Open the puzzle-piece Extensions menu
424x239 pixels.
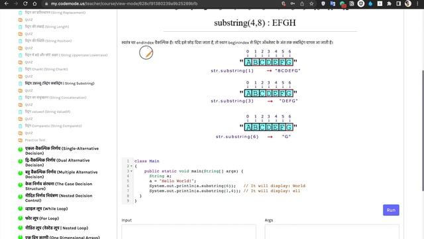(389, 4)
